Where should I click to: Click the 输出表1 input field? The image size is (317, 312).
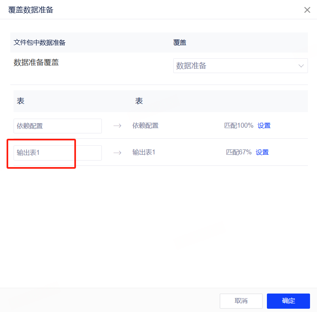point(57,153)
